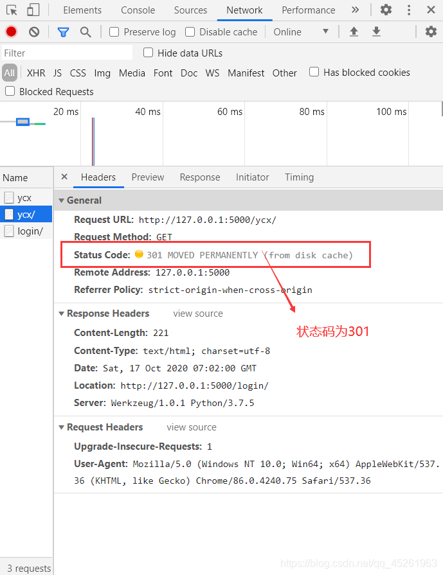Click the Content-Length value 221

tap(161, 333)
